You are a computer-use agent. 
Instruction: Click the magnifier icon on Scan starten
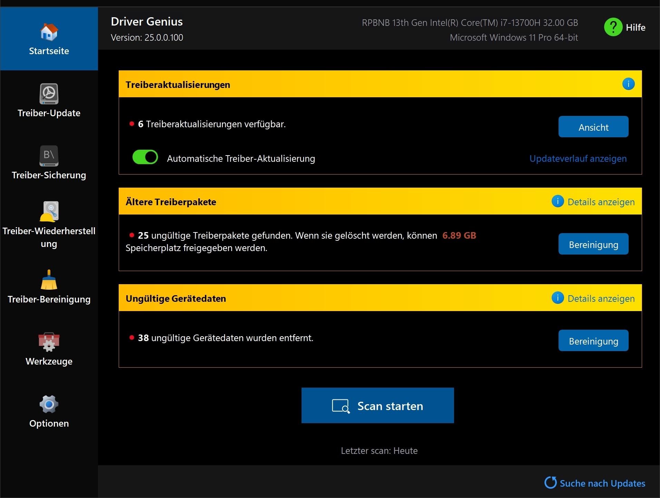[341, 406]
